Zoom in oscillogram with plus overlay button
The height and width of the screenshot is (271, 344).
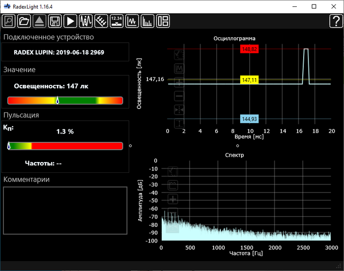pos(179,82)
